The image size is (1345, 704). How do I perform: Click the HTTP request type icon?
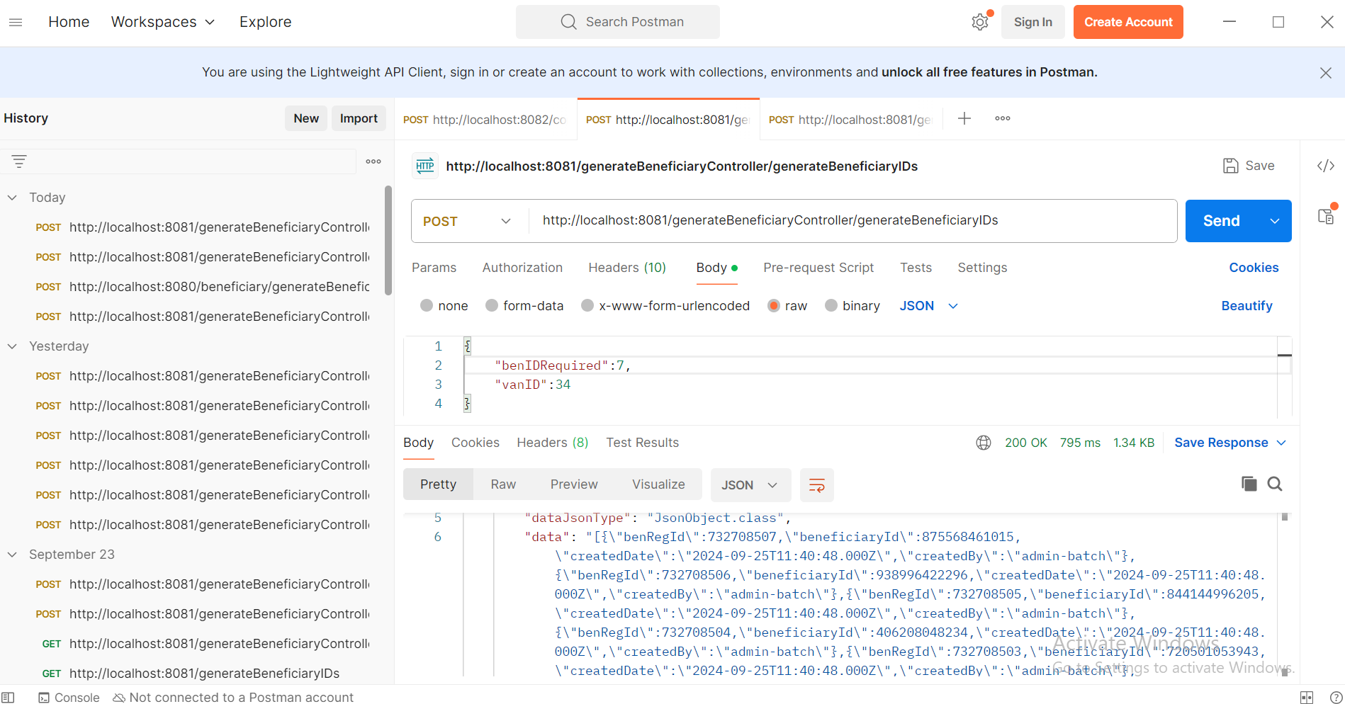(425, 166)
